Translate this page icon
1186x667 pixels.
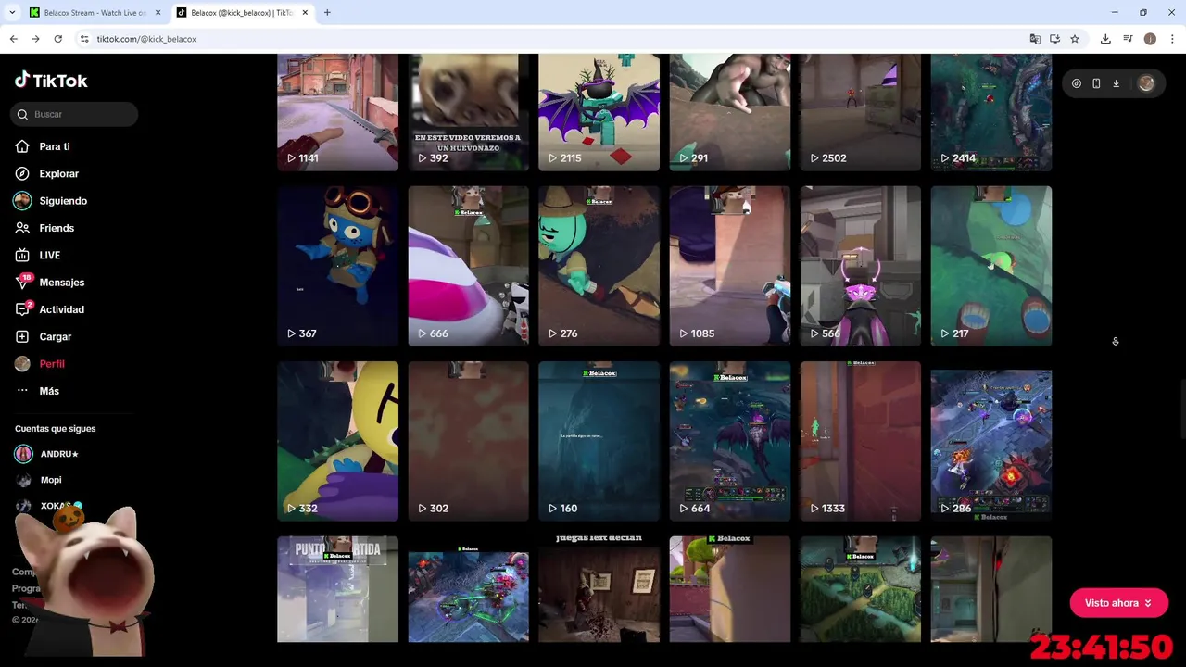pyautogui.click(x=1035, y=39)
